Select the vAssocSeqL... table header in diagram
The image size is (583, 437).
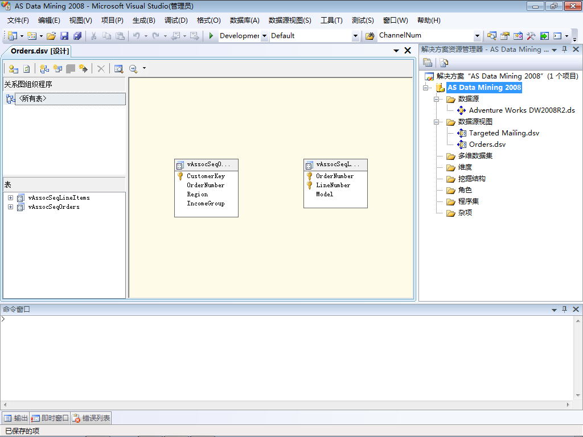(x=335, y=164)
